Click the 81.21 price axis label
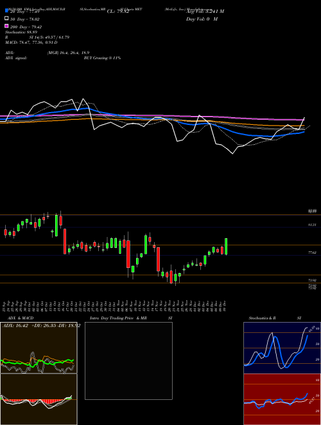 click(x=313, y=225)
